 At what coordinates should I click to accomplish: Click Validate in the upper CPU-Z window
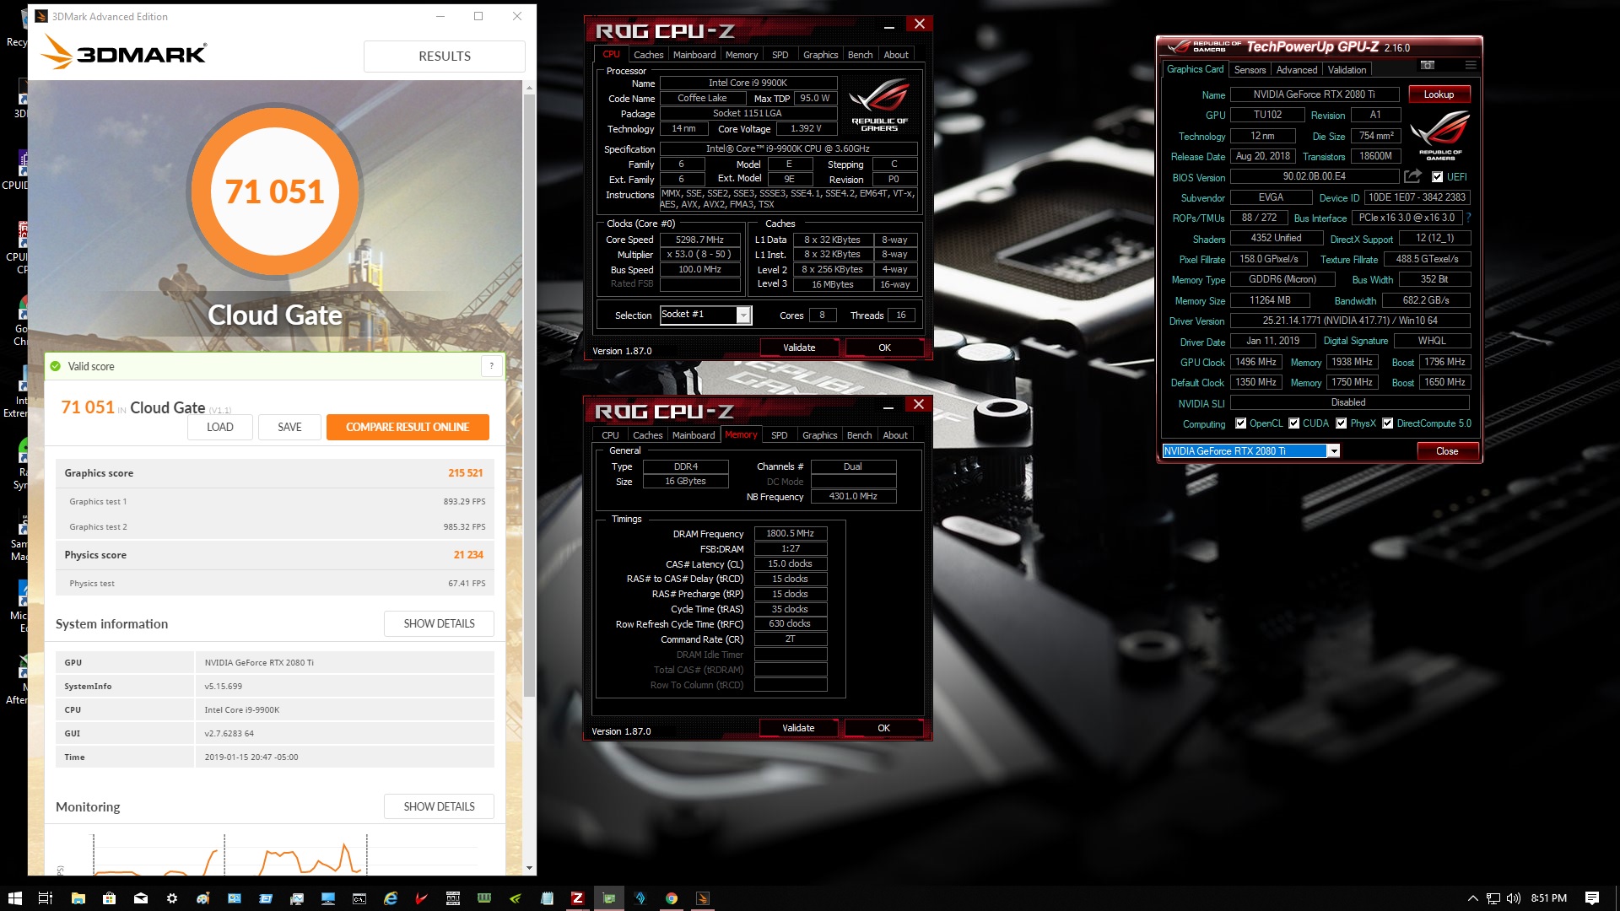(799, 348)
